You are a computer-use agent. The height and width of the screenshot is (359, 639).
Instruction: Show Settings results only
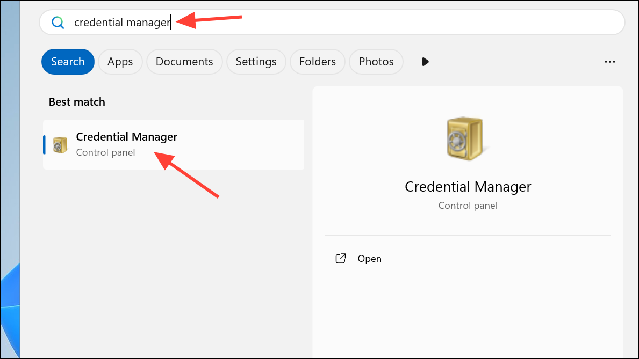pos(256,62)
